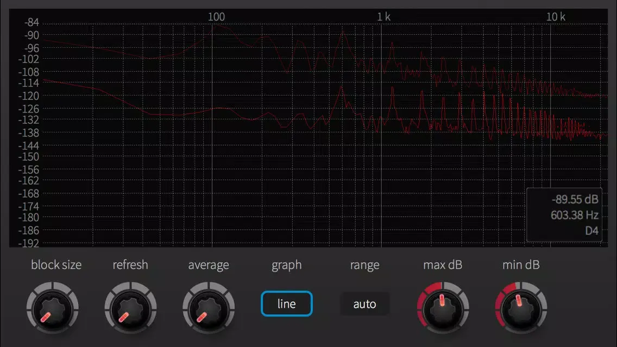The image size is (617, 347).
Task: Click the -168 dB scale label
Action: [x=29, y=193]
